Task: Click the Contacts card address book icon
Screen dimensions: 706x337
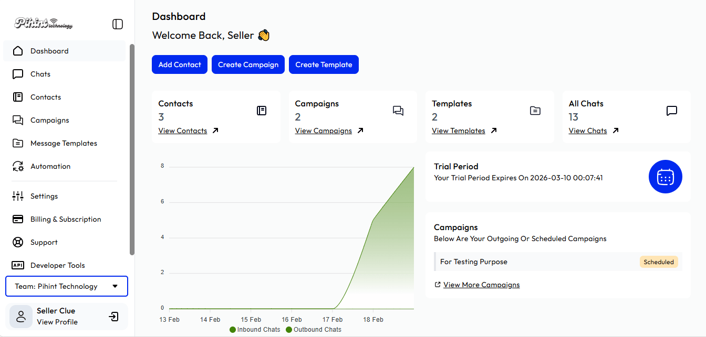Action: 262,111
